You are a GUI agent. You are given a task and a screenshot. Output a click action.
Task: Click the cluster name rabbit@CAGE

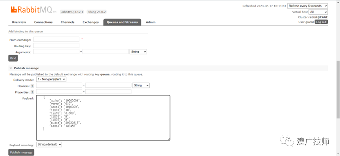(318, 17)
